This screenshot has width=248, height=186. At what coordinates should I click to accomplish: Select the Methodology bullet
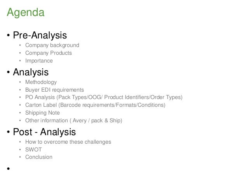click(x=41, y=82)
